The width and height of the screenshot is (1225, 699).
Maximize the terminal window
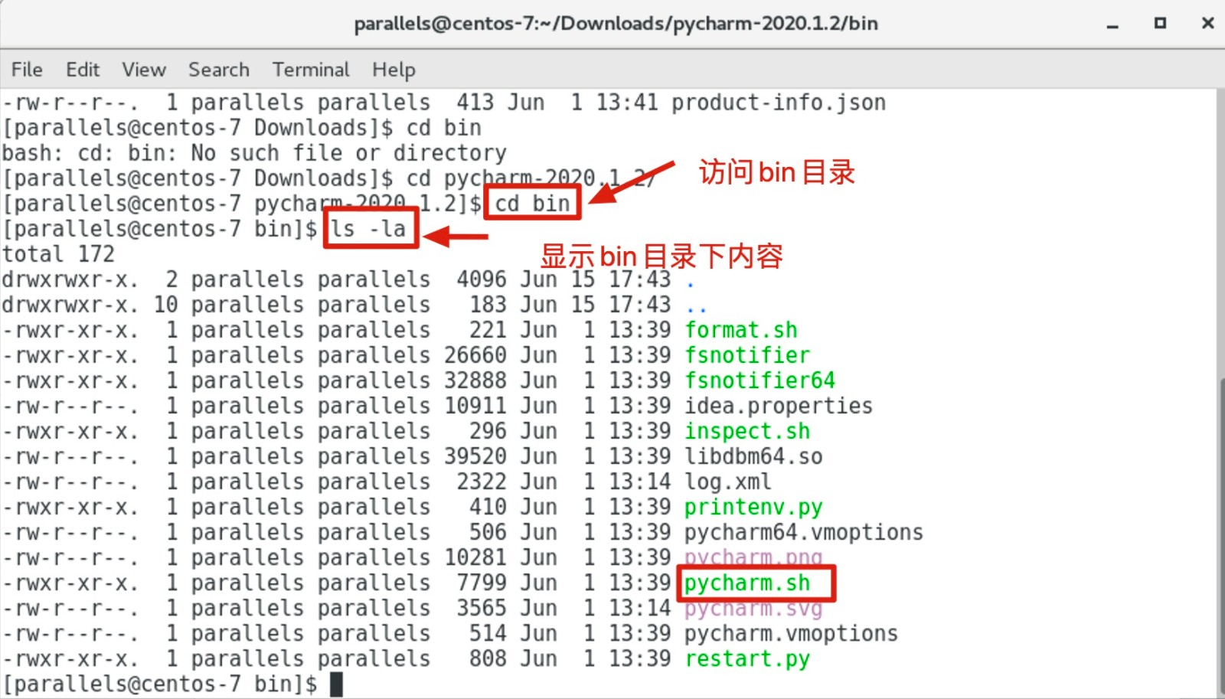[x=1160, y=23]
